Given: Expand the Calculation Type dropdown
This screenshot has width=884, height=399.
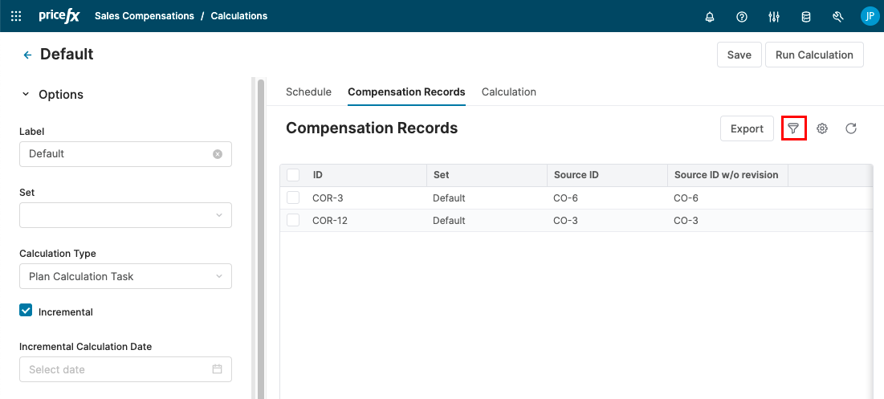Looking at the screenshot, I should pos(125,276).
